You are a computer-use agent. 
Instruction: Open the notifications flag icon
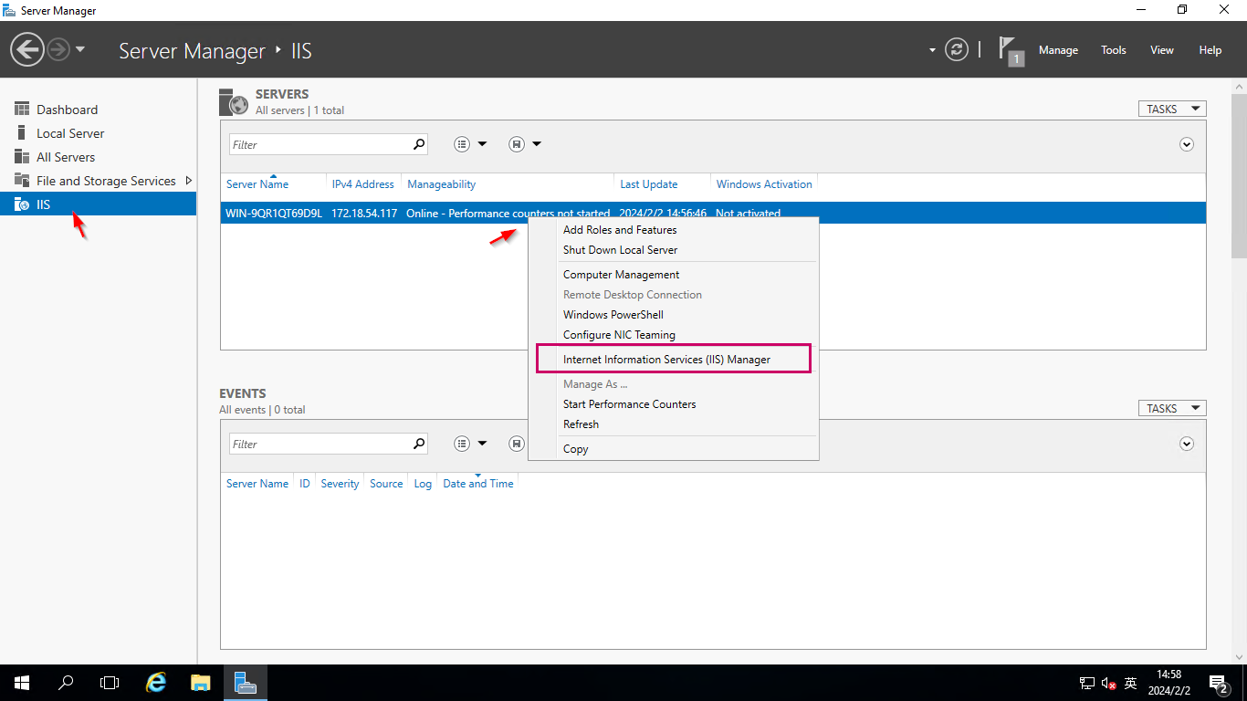click(x=1010, y=50)
